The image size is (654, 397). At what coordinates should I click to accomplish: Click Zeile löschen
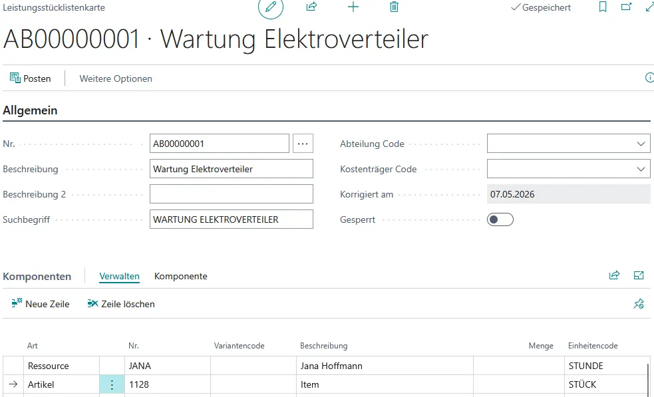pyautogui.click(x=121, y=304)
